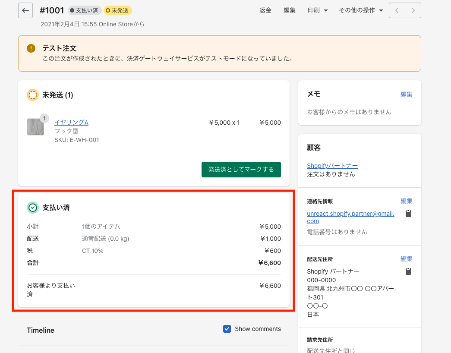Click the unfulfilled 未発送 status icon
Image resolution: width=451 pixels, height=353 pixels.
point(33,95)
